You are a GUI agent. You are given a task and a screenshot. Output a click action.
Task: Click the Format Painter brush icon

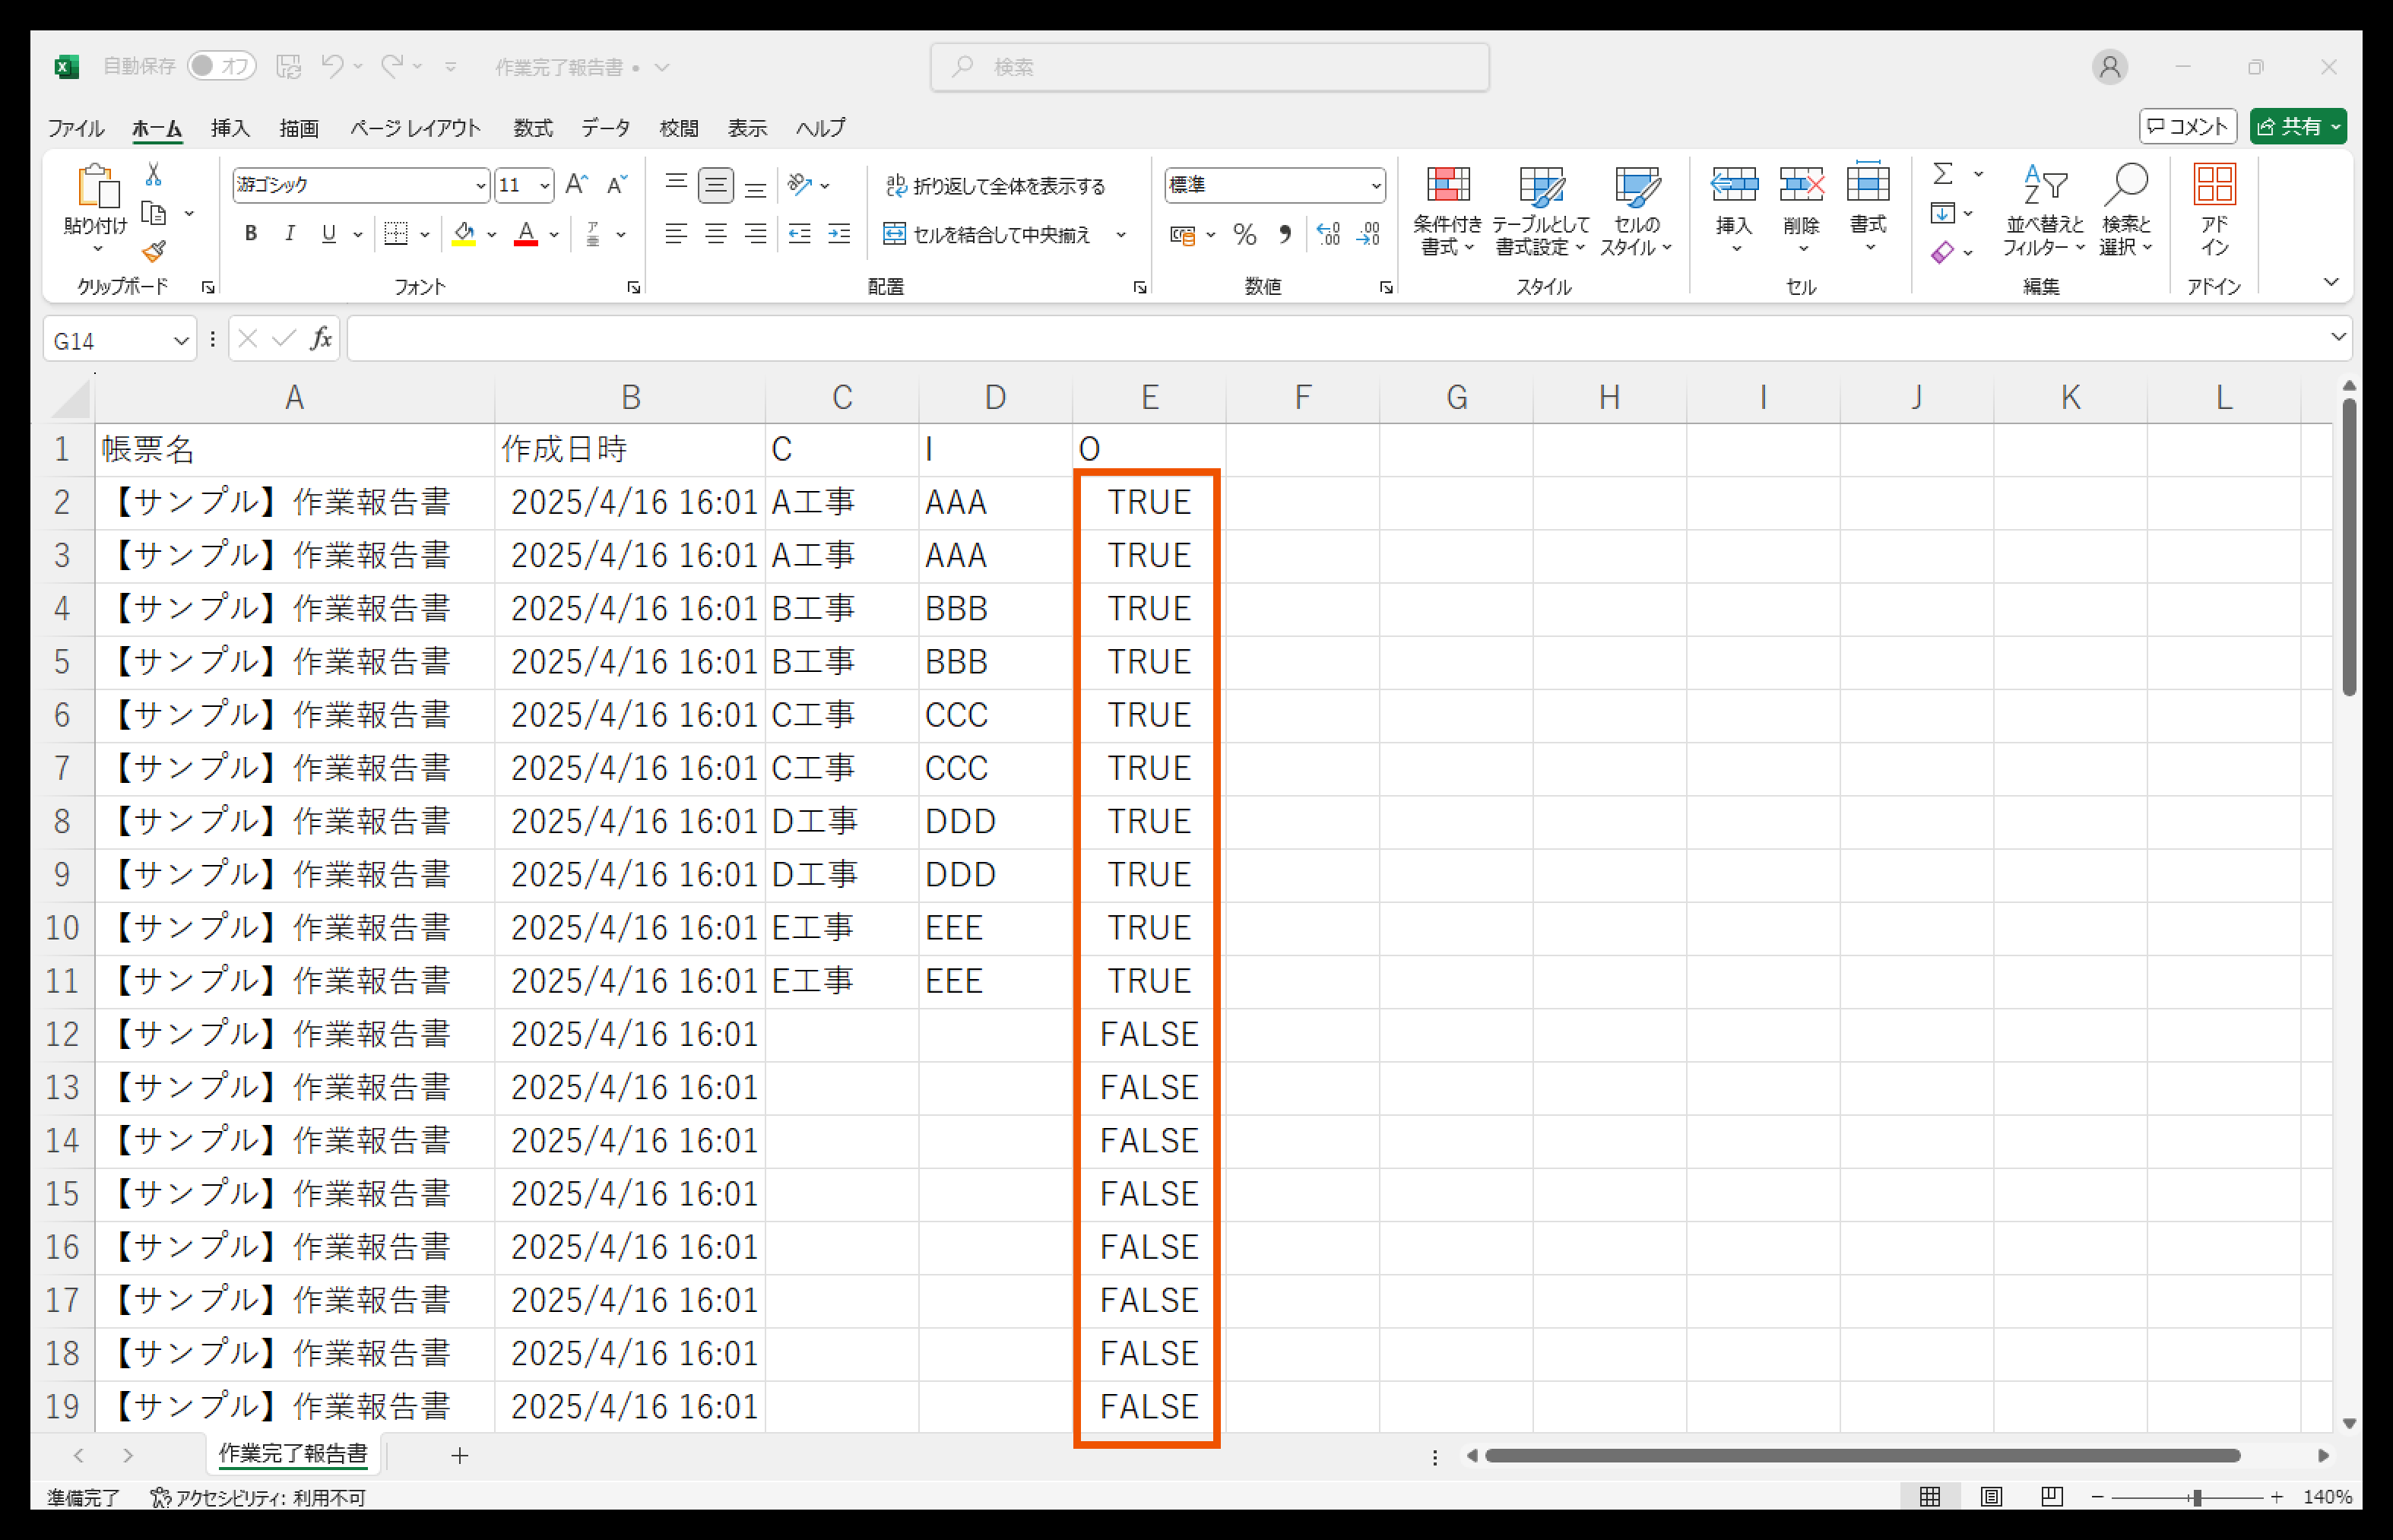tap(153, 251)
